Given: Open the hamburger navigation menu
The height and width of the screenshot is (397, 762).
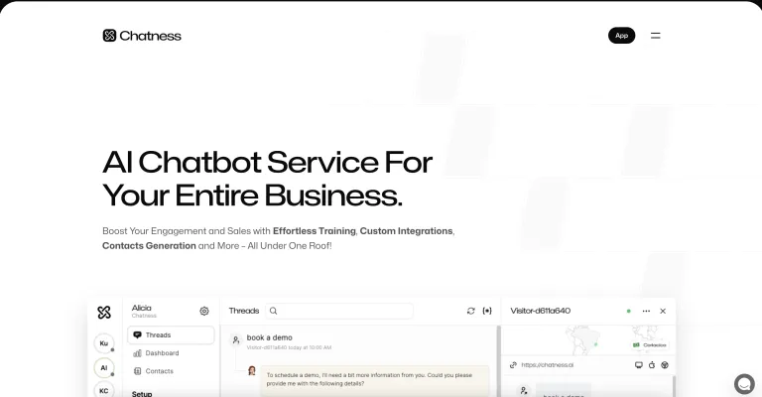Looking at the screenshot, I should (x=655, y=36).
